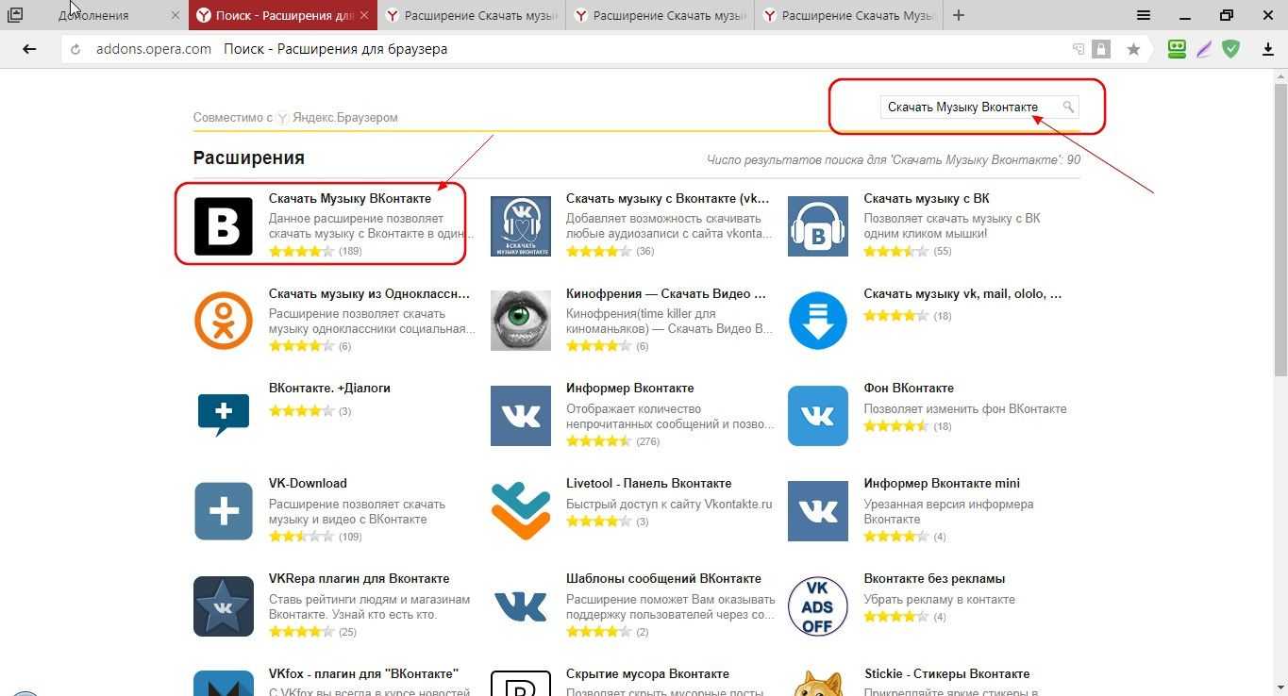The width and height of the screenshot is (1288, 696).
Task: Open the Livetool checkmark icon
Action: [x=521, y=511]
